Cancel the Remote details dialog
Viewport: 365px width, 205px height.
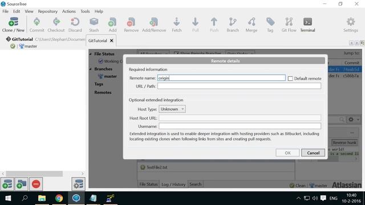point(313,153)
